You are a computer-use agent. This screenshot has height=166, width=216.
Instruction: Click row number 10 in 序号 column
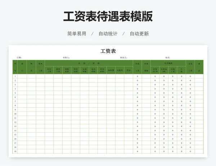pos(15,114)
